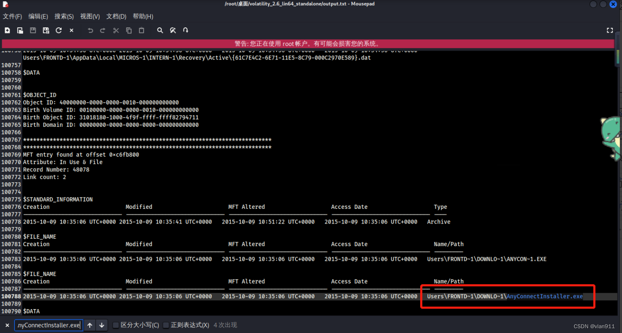Click the $DATA text on line 100758
Viewport: 622px width, 333px height.
point(31,73)
